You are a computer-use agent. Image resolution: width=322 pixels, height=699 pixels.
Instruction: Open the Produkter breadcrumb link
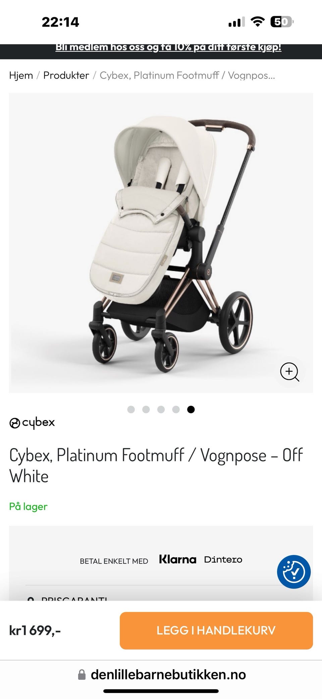(x=66, y=75)
